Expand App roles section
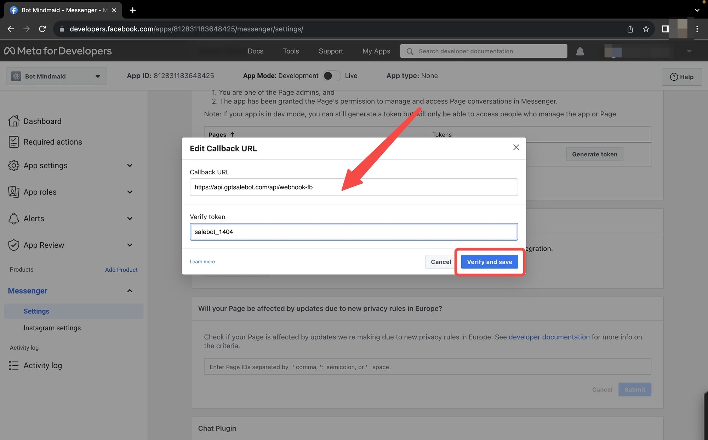This screenshot has width=708, height=440. coord(130,192)
